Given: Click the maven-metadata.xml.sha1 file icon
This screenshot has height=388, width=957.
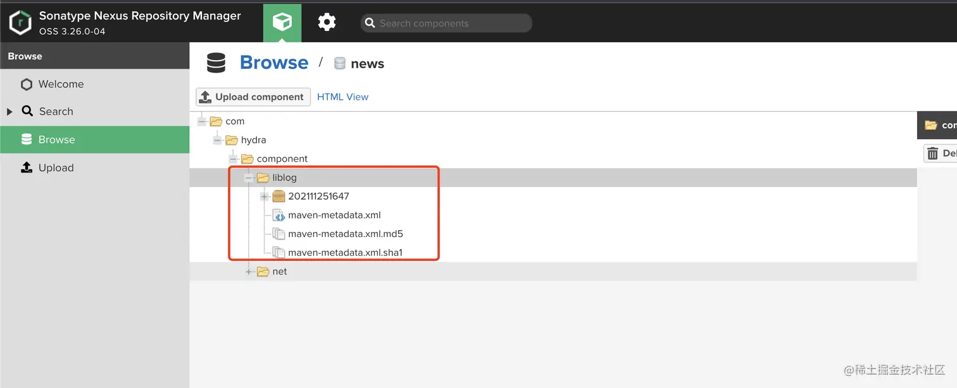Looking at the screenshot, I should [278, 253].
